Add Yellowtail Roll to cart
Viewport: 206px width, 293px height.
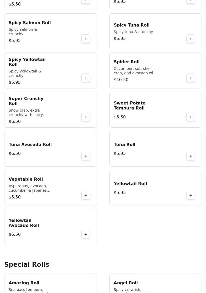191,195
